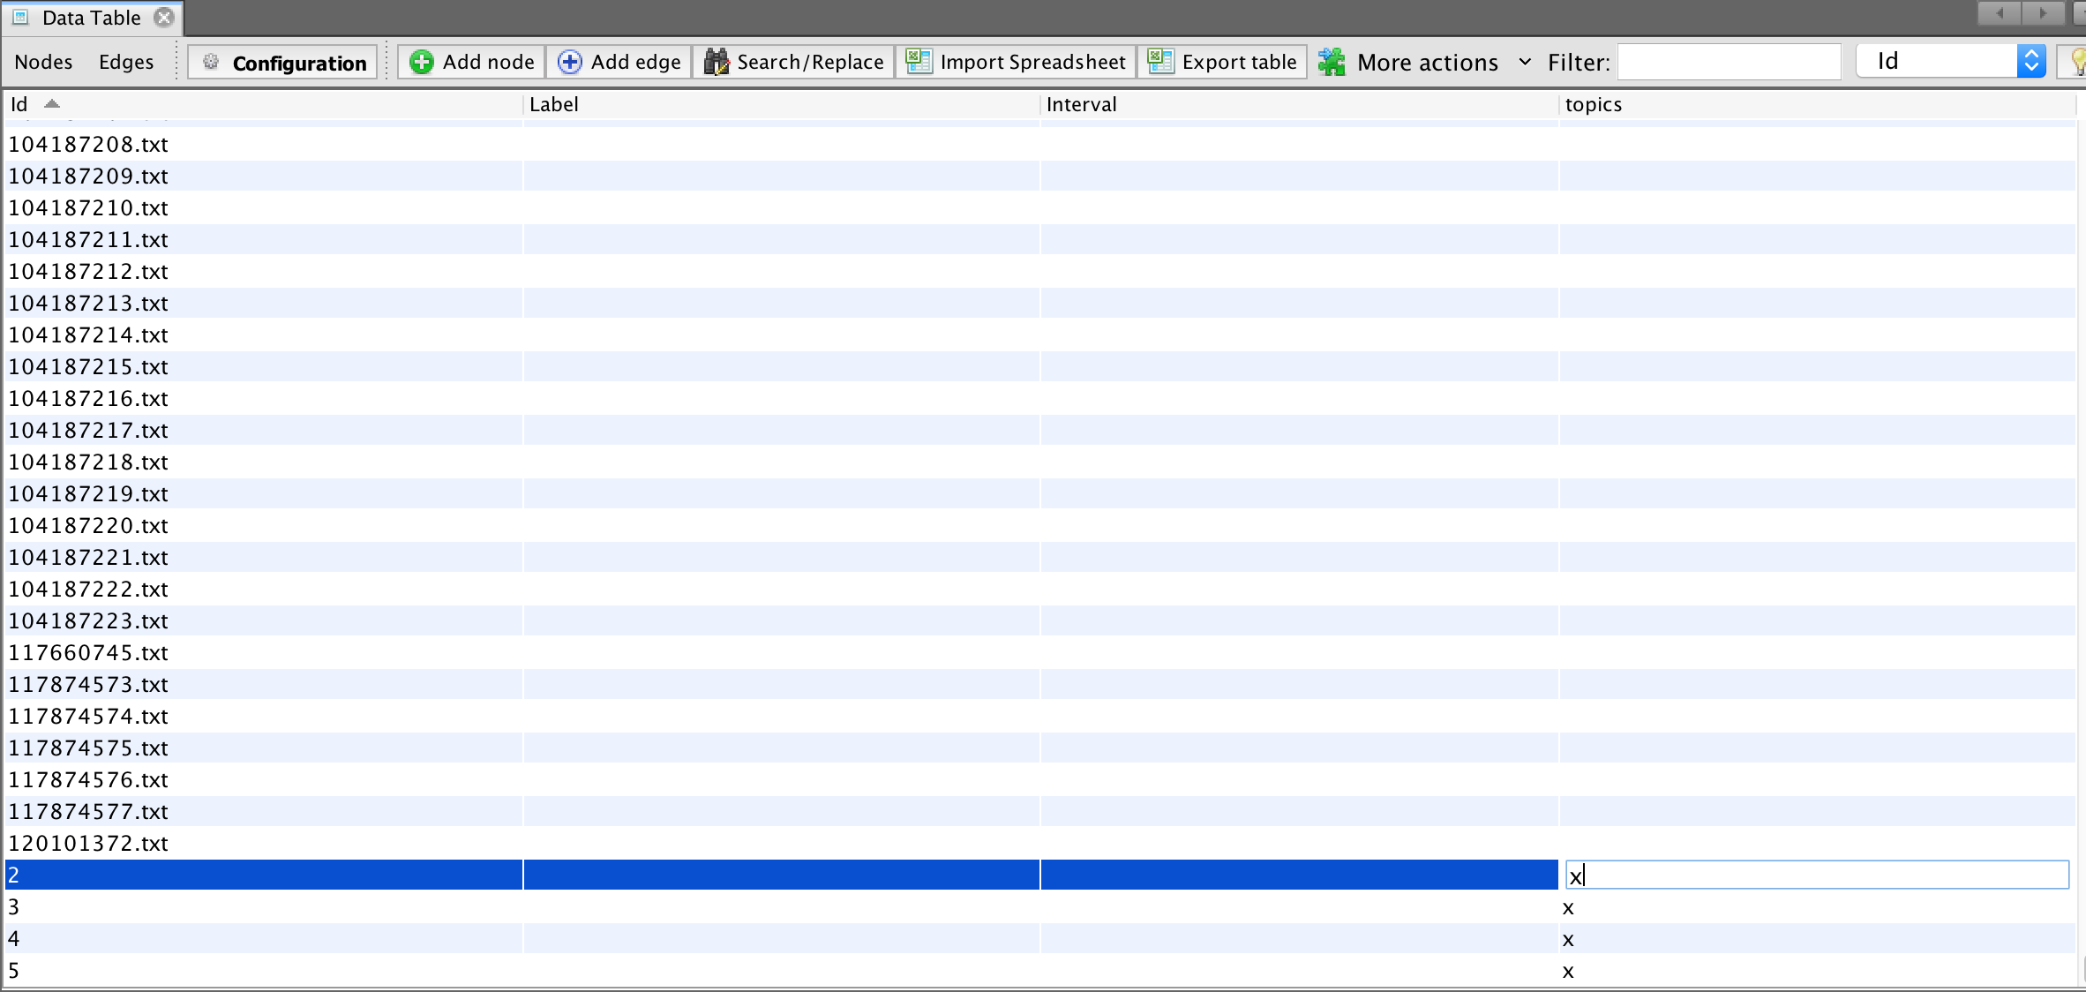Close the Data Table tab
This screenshot has height=992, width=2086.
pos(164,18)
